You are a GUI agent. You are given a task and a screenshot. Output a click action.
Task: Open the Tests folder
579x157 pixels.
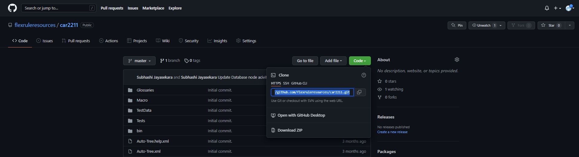[141, 121]
